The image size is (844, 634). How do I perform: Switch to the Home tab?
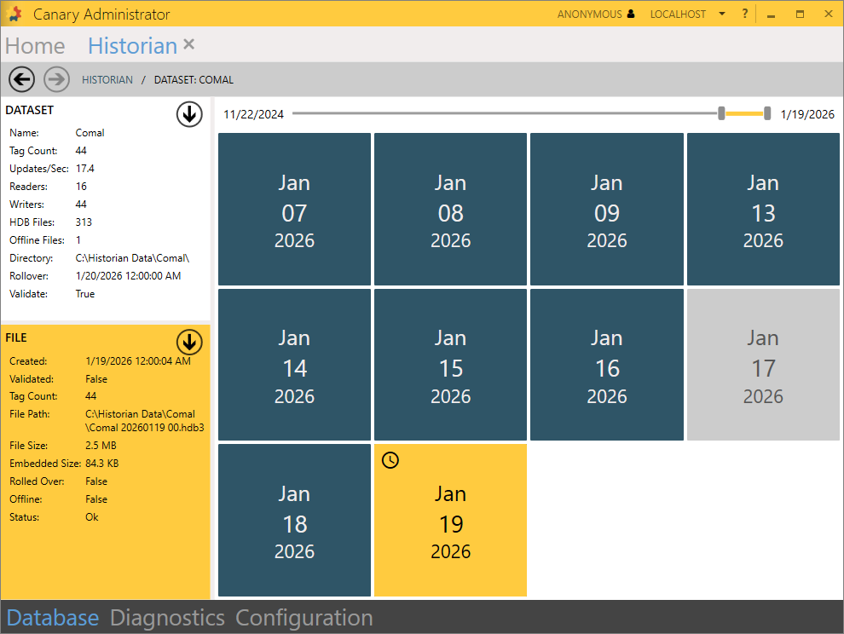coord(35,46)
